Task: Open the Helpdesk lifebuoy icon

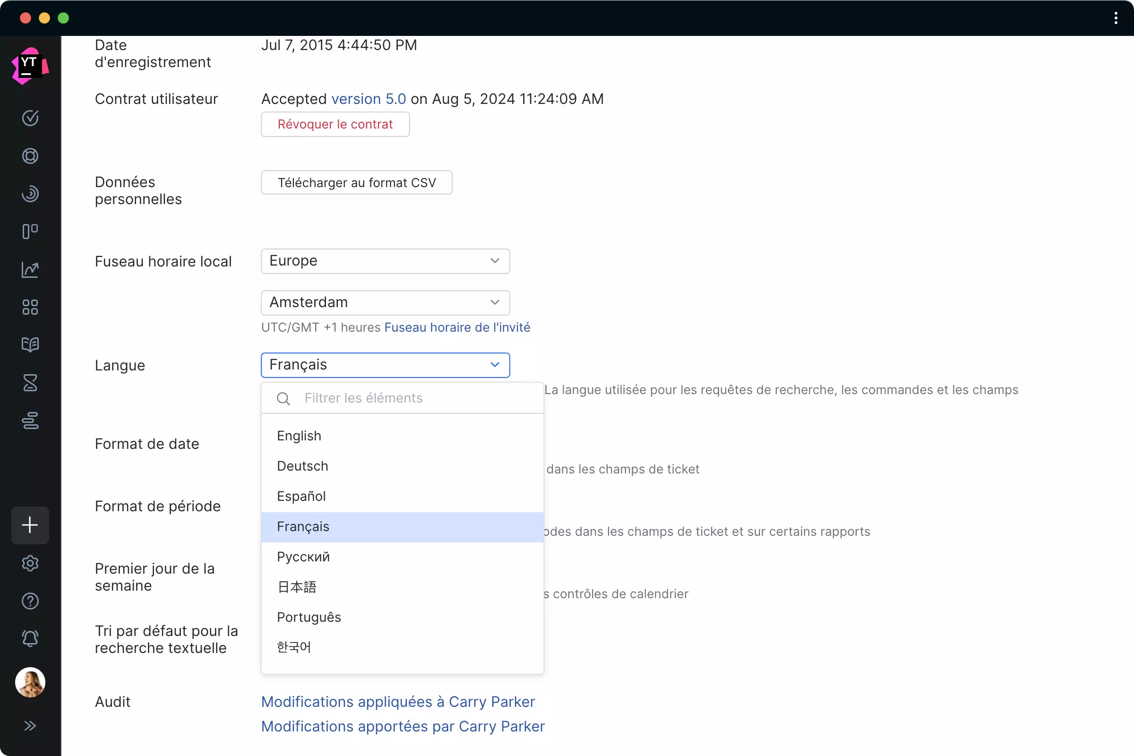Action: coord(30,156)
